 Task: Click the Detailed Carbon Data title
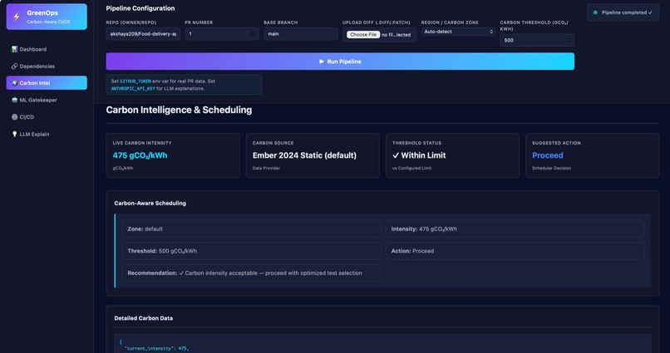(144, 318)
